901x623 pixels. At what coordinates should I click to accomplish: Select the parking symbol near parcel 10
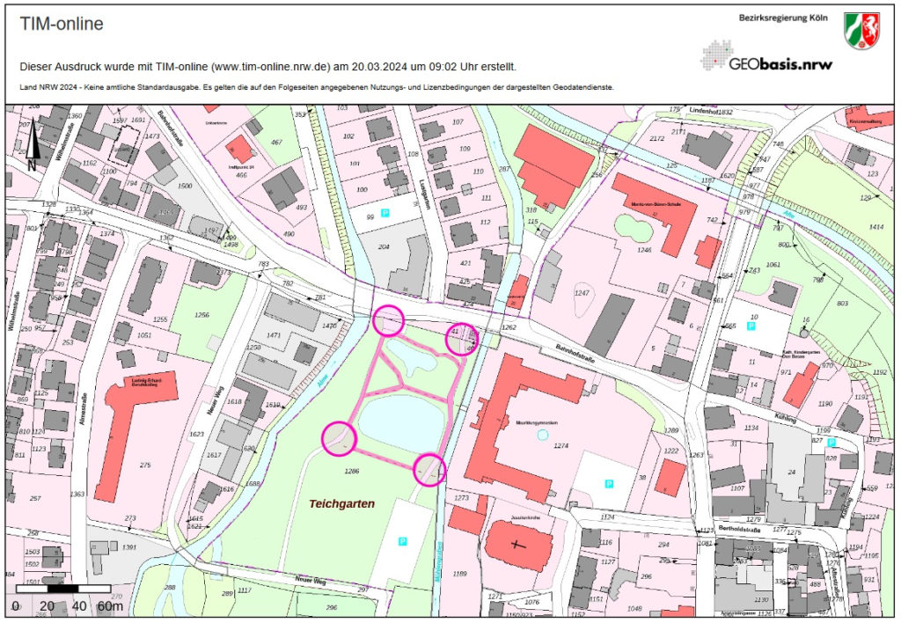pyautogui.click(x=751, y=326)
